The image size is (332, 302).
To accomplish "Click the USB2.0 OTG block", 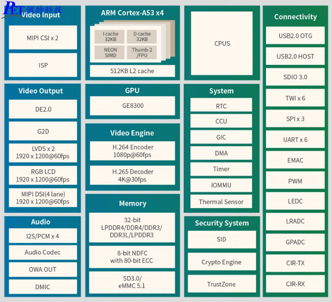I will tap(295, 35).
